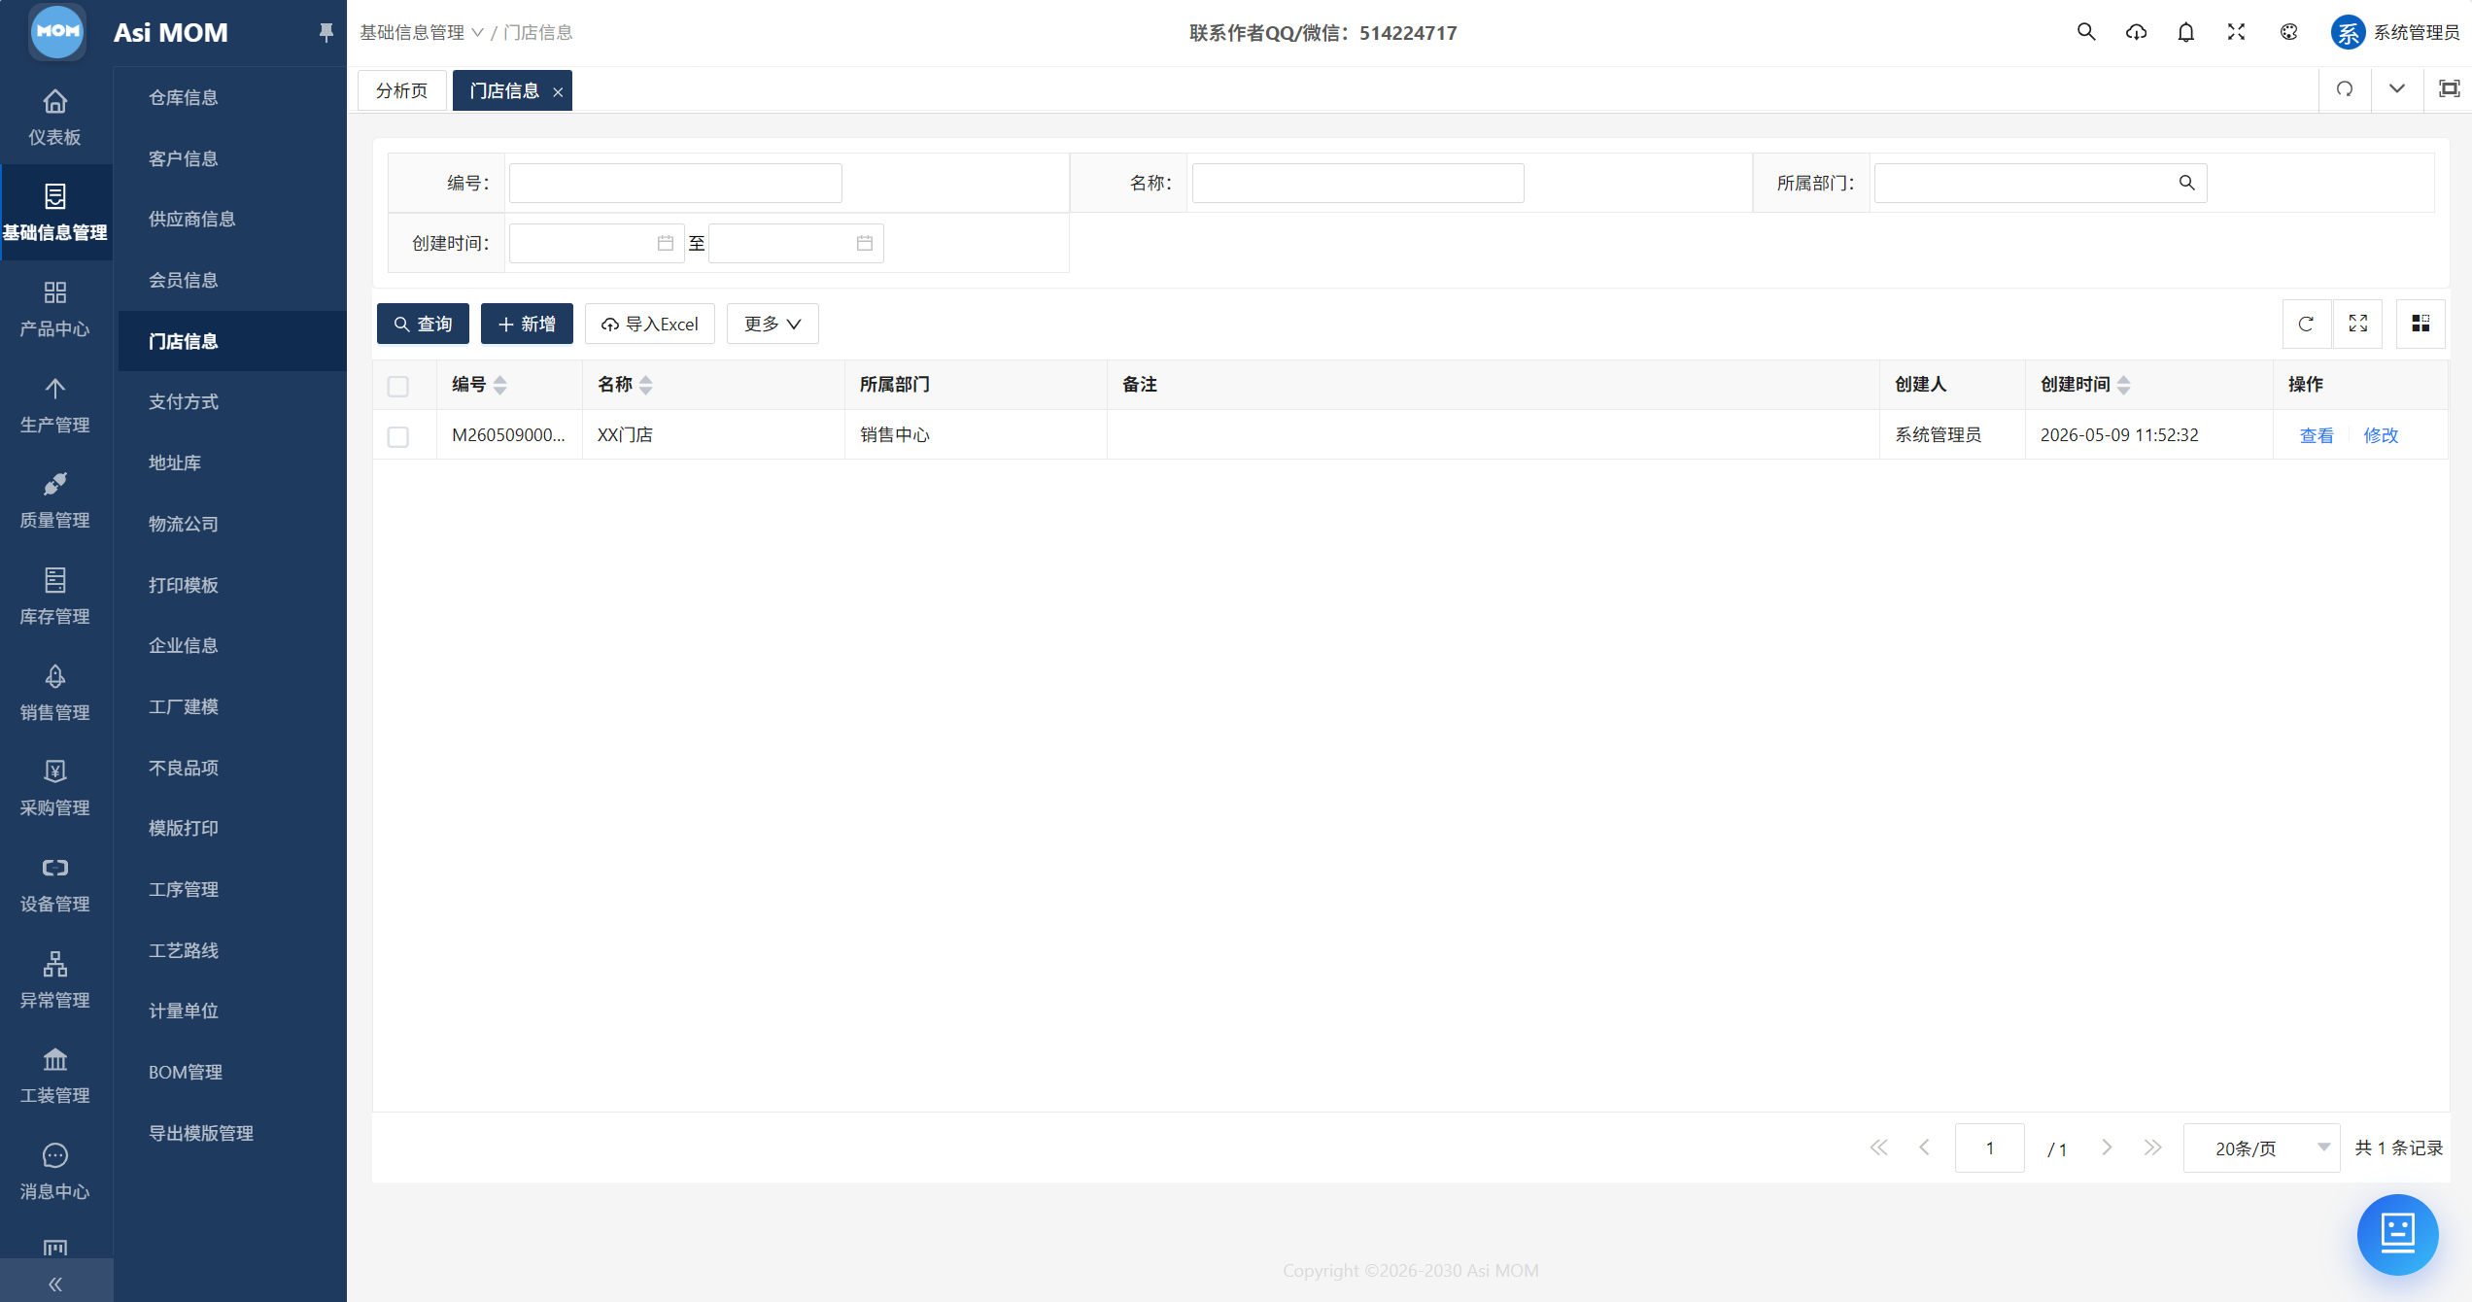This screenshot has width=2472, height=1302.
Task: Open the 支付方式 menu item
Action: pos(183,401)
